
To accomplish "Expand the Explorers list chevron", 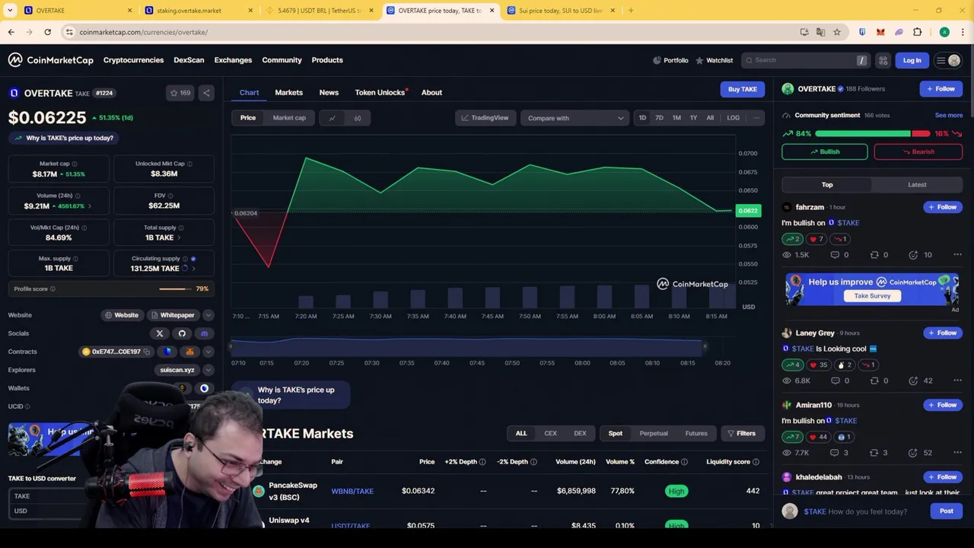I will tap(208, 370).
